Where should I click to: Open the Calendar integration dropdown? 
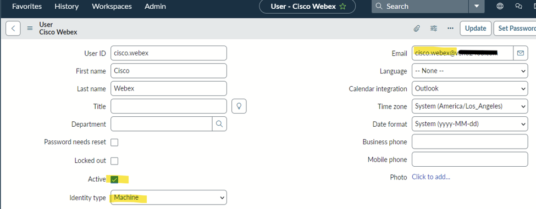[x=469, y=89]
